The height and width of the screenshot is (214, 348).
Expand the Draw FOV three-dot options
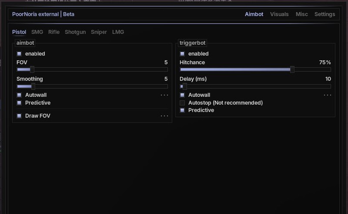[164, 116]
